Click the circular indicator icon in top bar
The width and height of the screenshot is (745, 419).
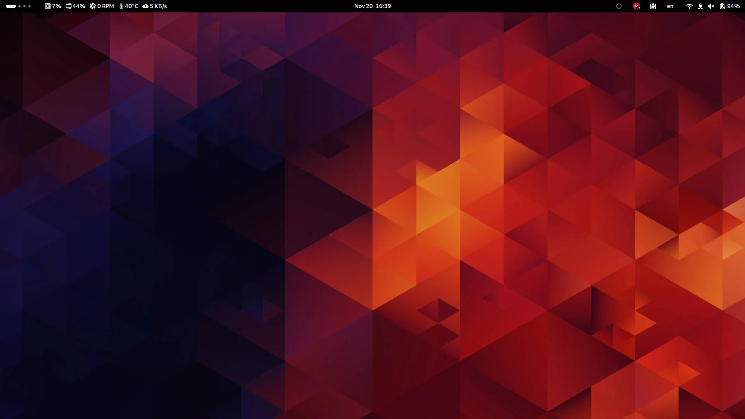619,6
